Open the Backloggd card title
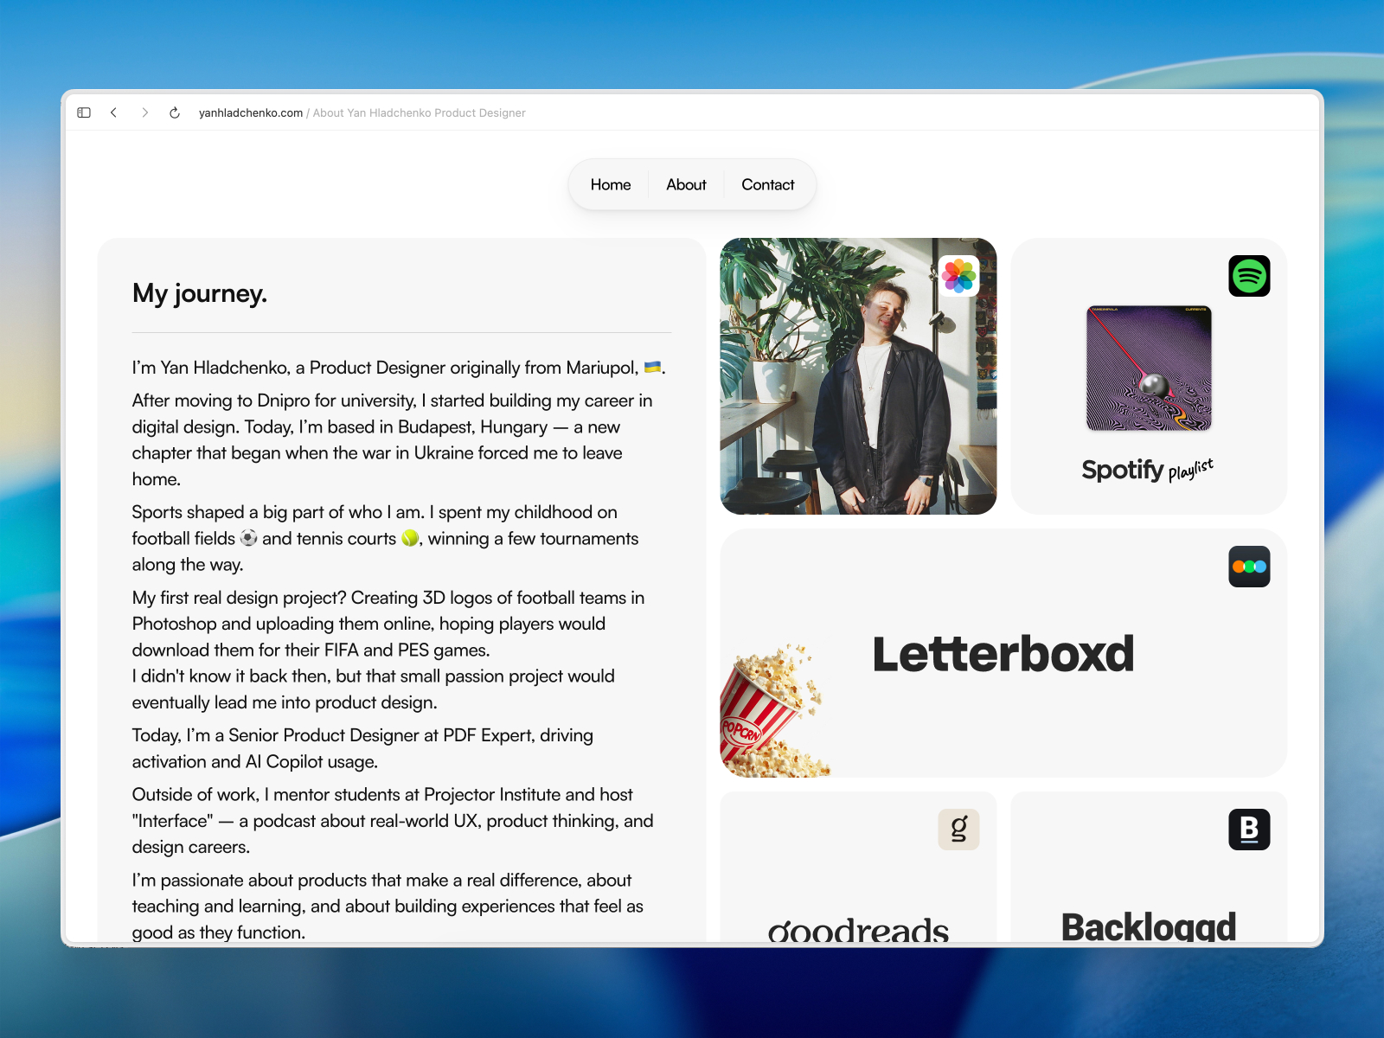 [x=1149, y=926]
